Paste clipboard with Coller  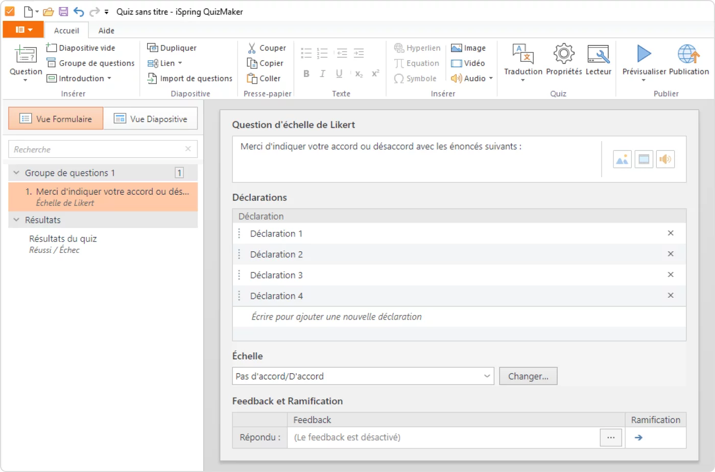coord(264,78)
